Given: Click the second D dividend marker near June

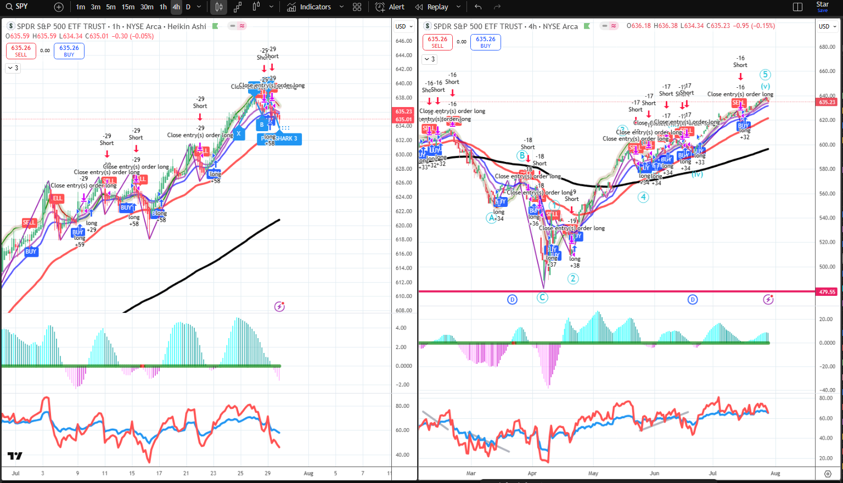Looking at the screenshot, I should tap(693, 300).
